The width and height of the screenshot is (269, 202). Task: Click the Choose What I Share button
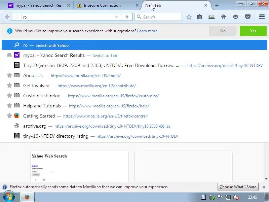(x=238, y=187)
